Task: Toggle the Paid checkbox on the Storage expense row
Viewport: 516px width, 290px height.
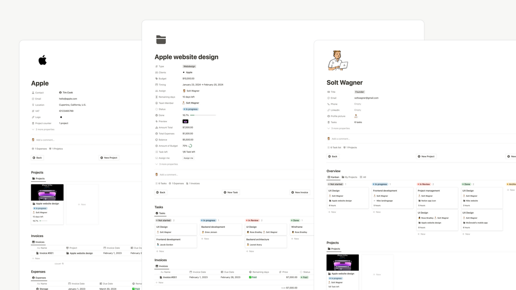Action: [133, 288]
